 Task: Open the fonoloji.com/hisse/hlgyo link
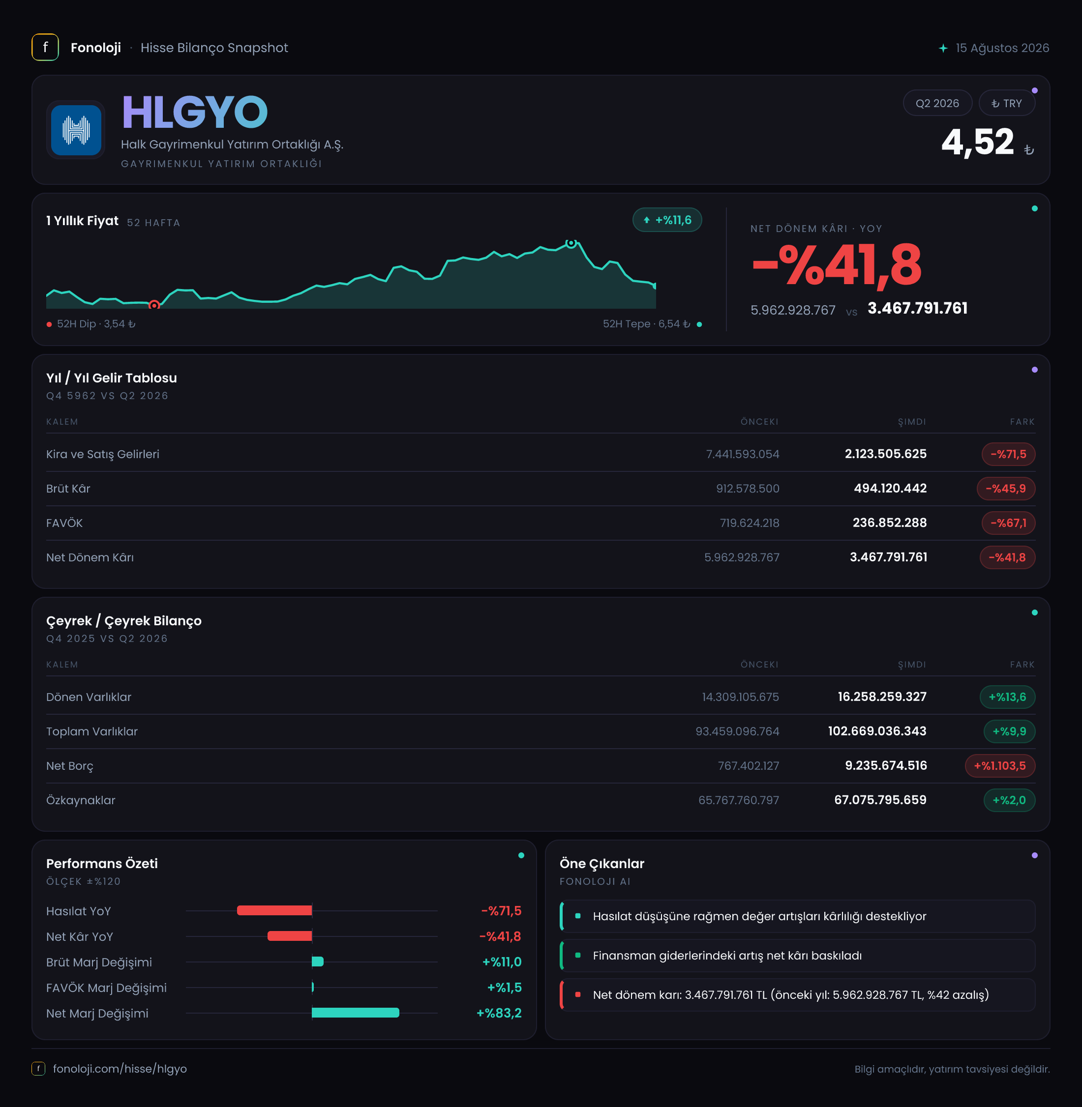coord(120,1068)
